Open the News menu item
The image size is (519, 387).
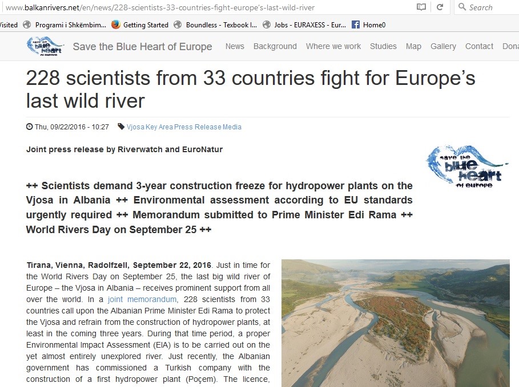point(235,46)
